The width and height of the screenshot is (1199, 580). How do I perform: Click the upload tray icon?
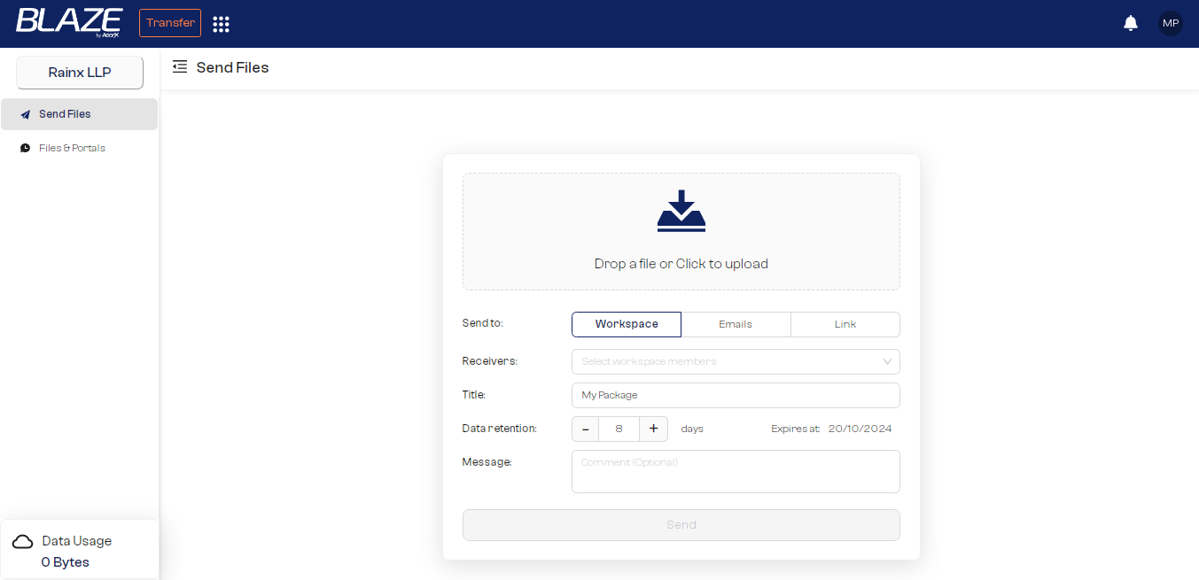click(681, 211)
